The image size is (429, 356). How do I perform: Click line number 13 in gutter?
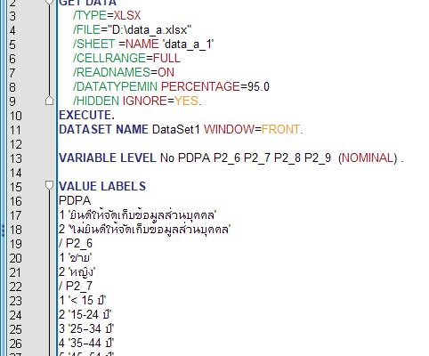point(16,158)
